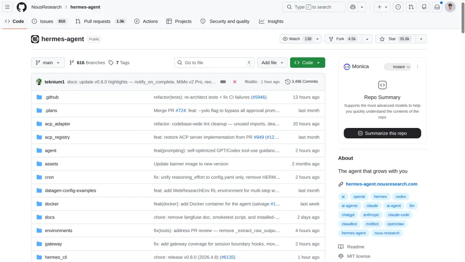Click the teknium1 commit author avatar

(39, 82)
